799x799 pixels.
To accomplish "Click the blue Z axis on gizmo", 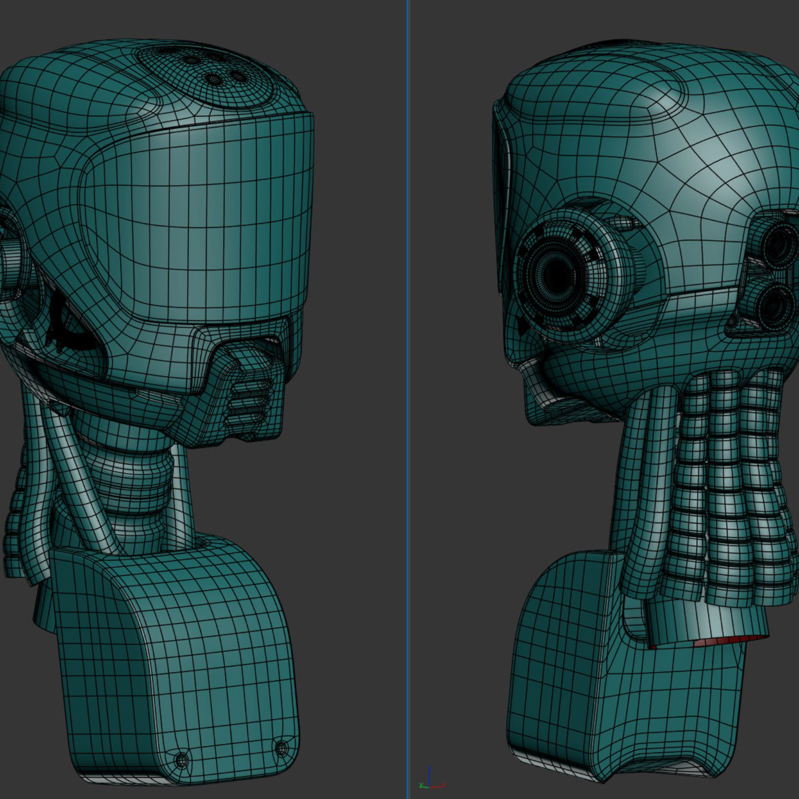I will pos(430,777).
